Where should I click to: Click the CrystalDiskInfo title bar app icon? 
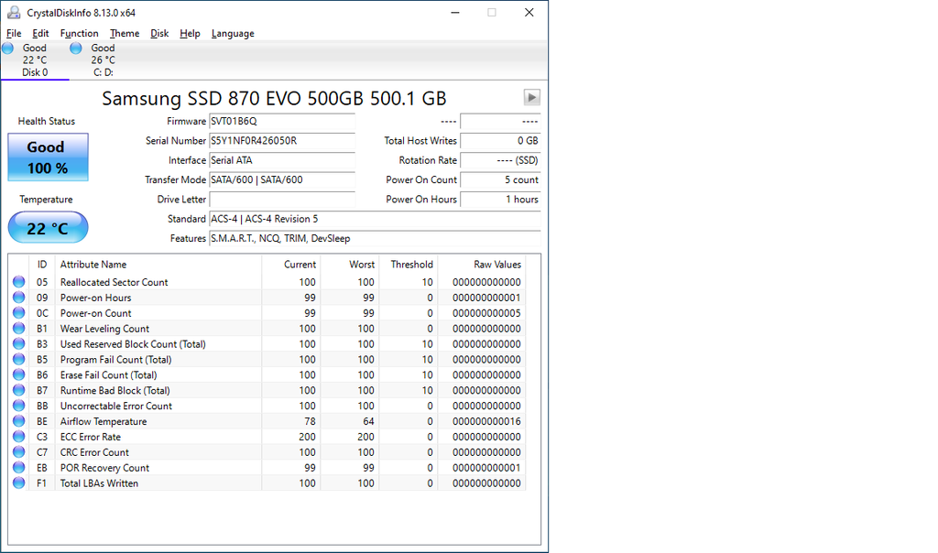(x=14, y=13)
